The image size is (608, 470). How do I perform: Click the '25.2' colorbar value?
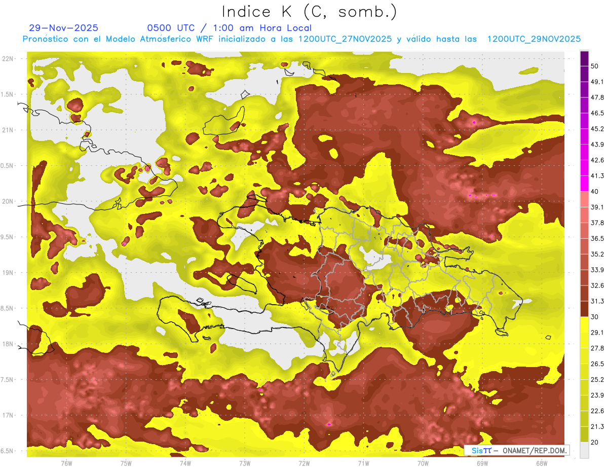(597, 379)
